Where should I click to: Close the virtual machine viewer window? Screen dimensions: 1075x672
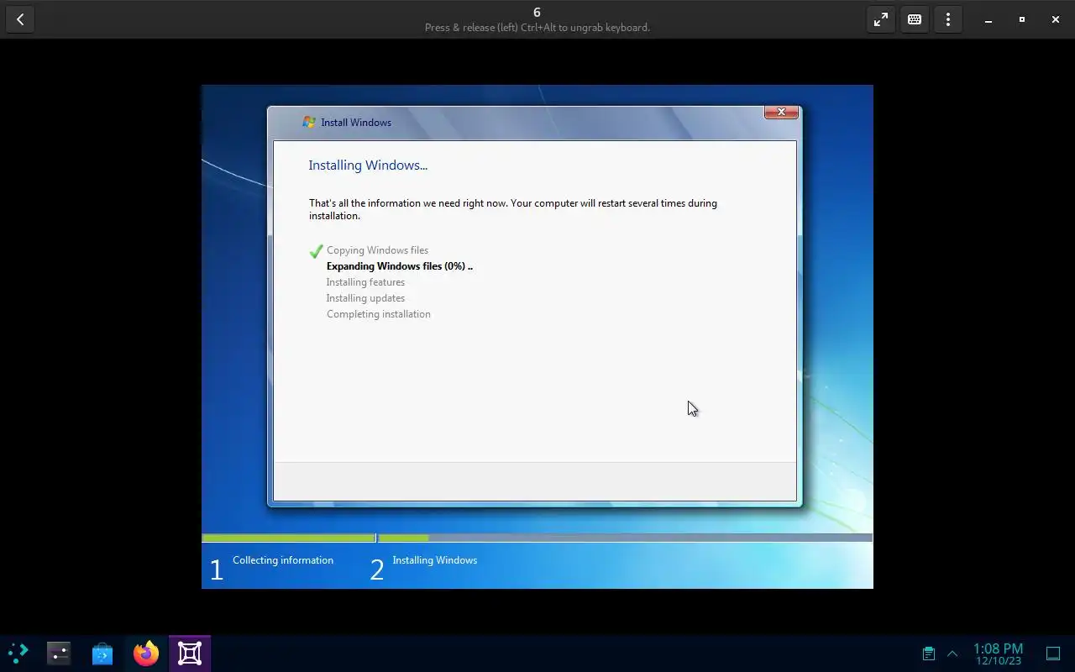click(1056, 19)
